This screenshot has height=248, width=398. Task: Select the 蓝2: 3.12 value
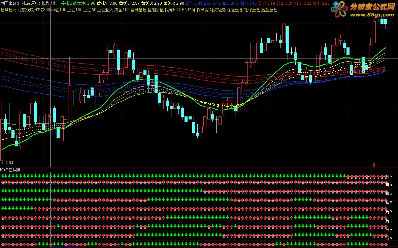click(212, 4)
